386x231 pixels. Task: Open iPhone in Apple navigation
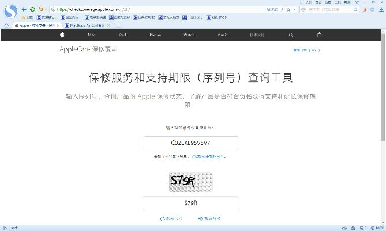[x=155, y=35]
